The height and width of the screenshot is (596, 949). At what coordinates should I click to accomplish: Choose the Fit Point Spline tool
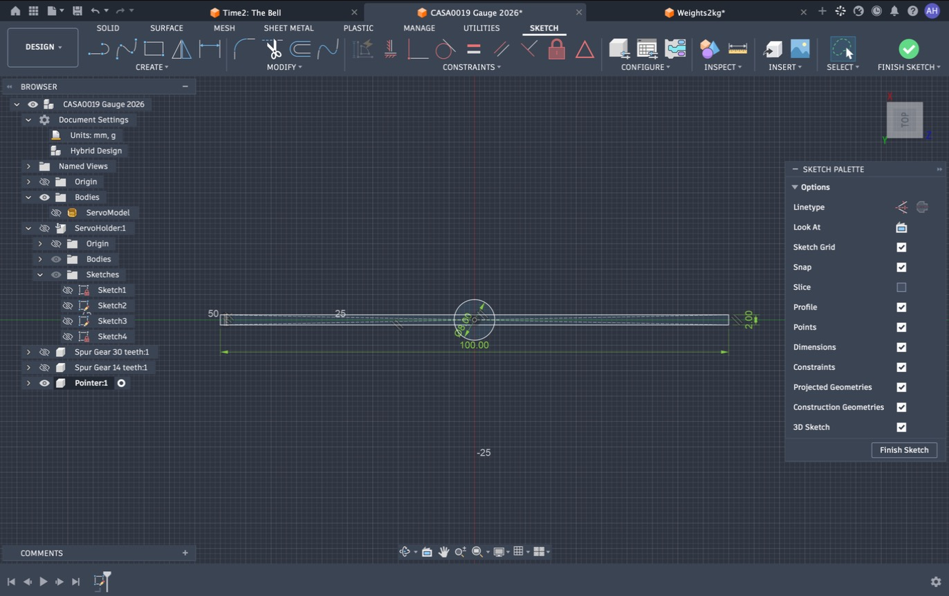point(127,49)
